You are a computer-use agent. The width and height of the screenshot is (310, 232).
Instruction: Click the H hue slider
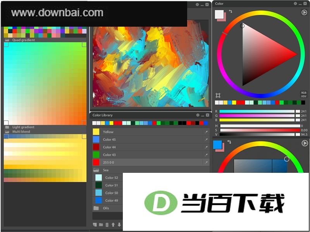[x=260, y=126]
